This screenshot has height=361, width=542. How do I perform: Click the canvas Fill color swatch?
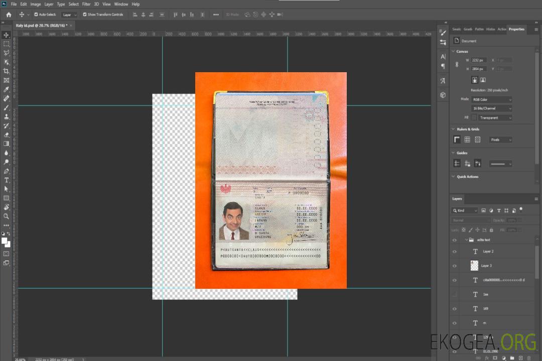point(474,118)
